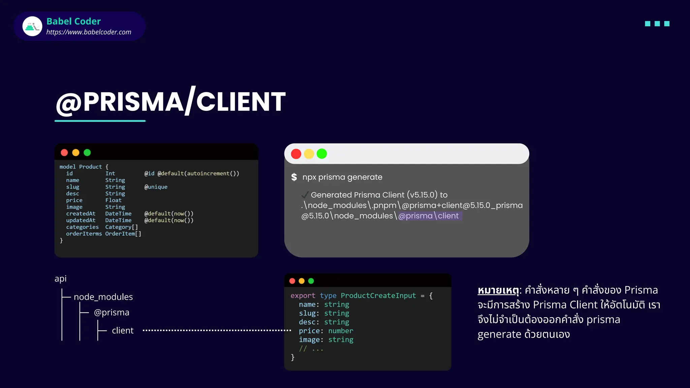Click the "// ..." comment line

pyautogui.click(x=311, y=349)
